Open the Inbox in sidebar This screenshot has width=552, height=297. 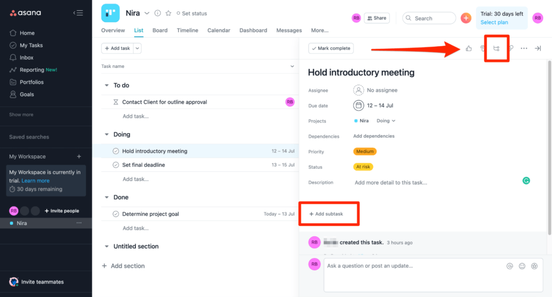pos(21,58)
